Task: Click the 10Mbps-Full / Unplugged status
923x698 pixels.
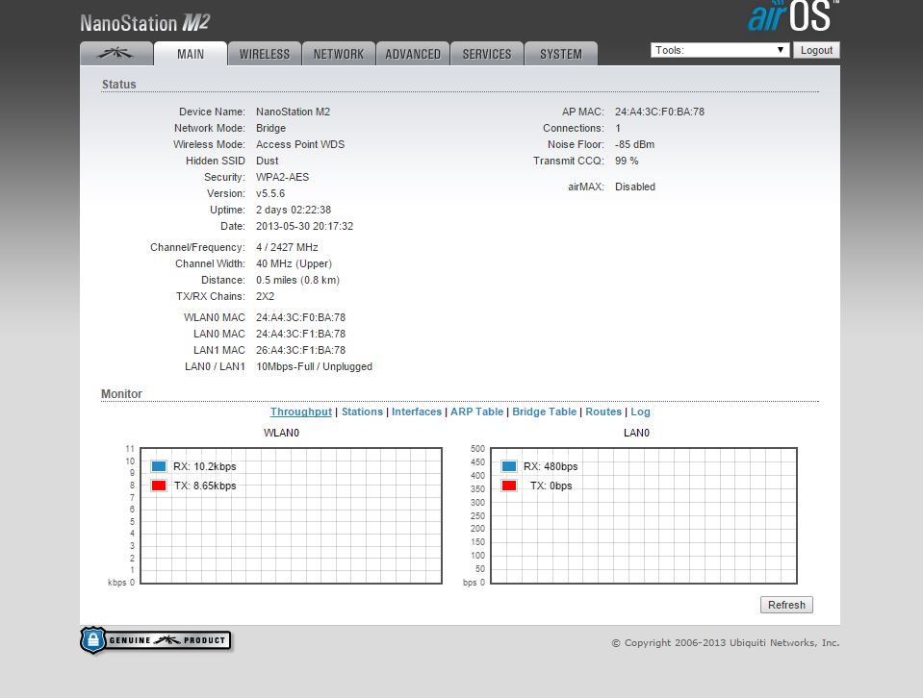Action: [314, 367]
